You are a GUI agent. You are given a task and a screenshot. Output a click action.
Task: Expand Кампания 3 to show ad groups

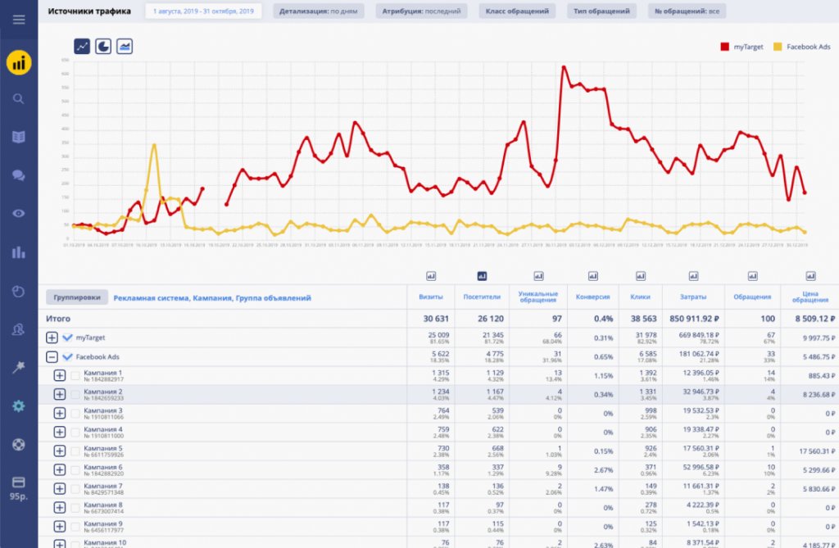pos(59,413)
